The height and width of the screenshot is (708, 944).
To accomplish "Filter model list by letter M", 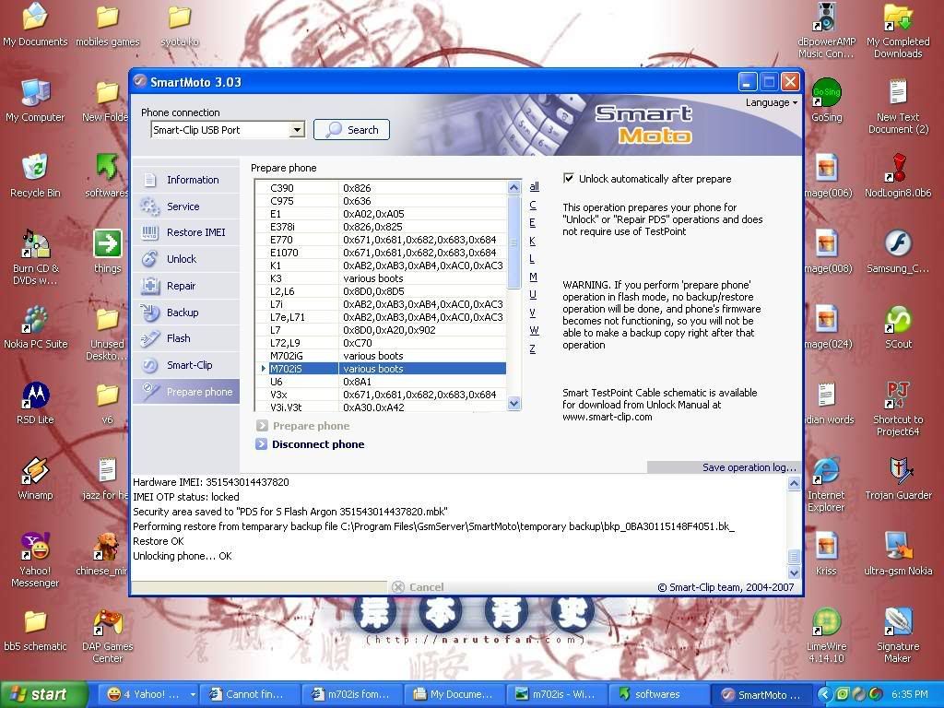I will [533, 277].
